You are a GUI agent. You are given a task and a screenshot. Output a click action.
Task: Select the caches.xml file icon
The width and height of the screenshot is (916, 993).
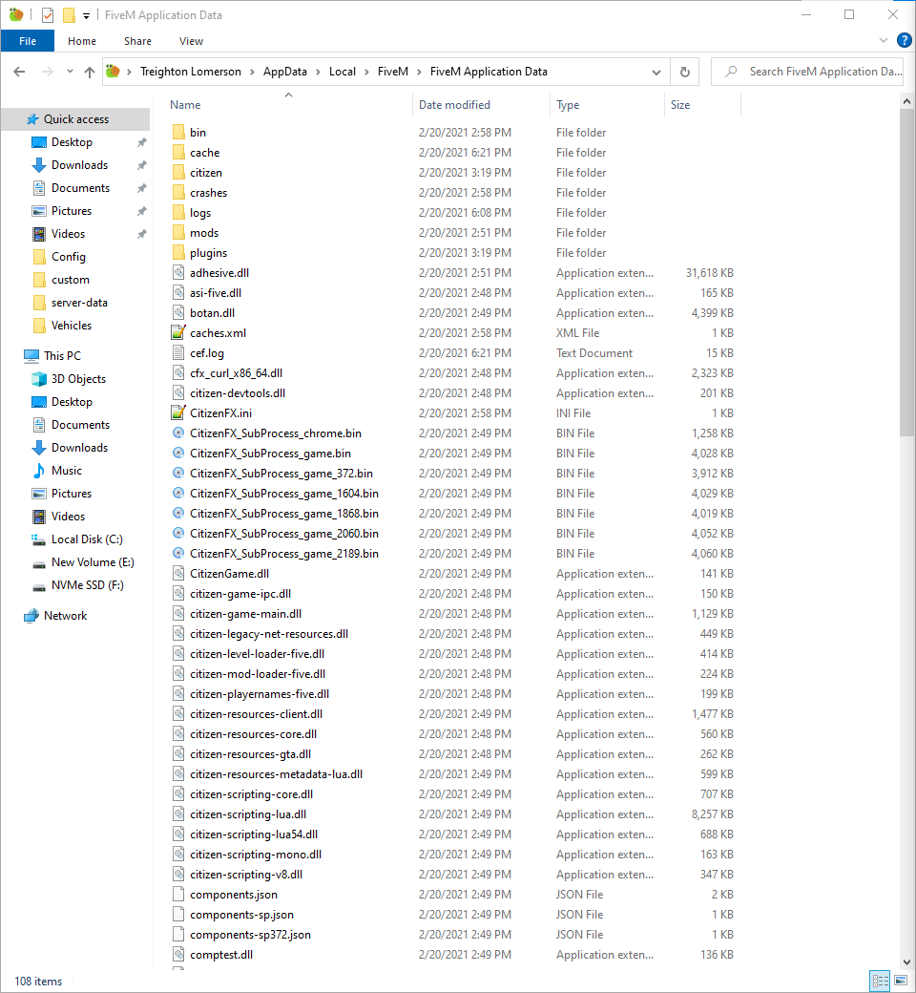[x=178, y=332]
